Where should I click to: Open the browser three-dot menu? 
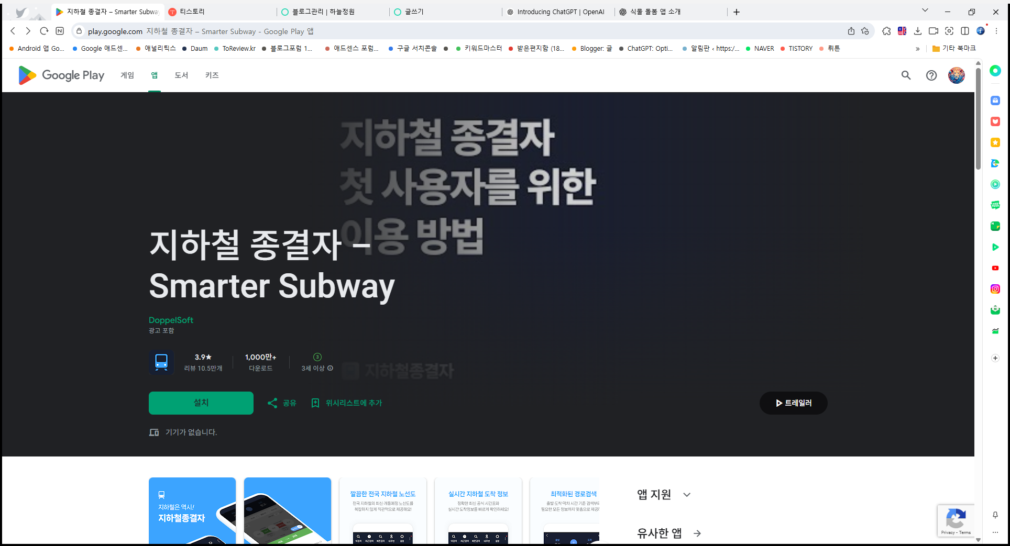pos(996,31)
